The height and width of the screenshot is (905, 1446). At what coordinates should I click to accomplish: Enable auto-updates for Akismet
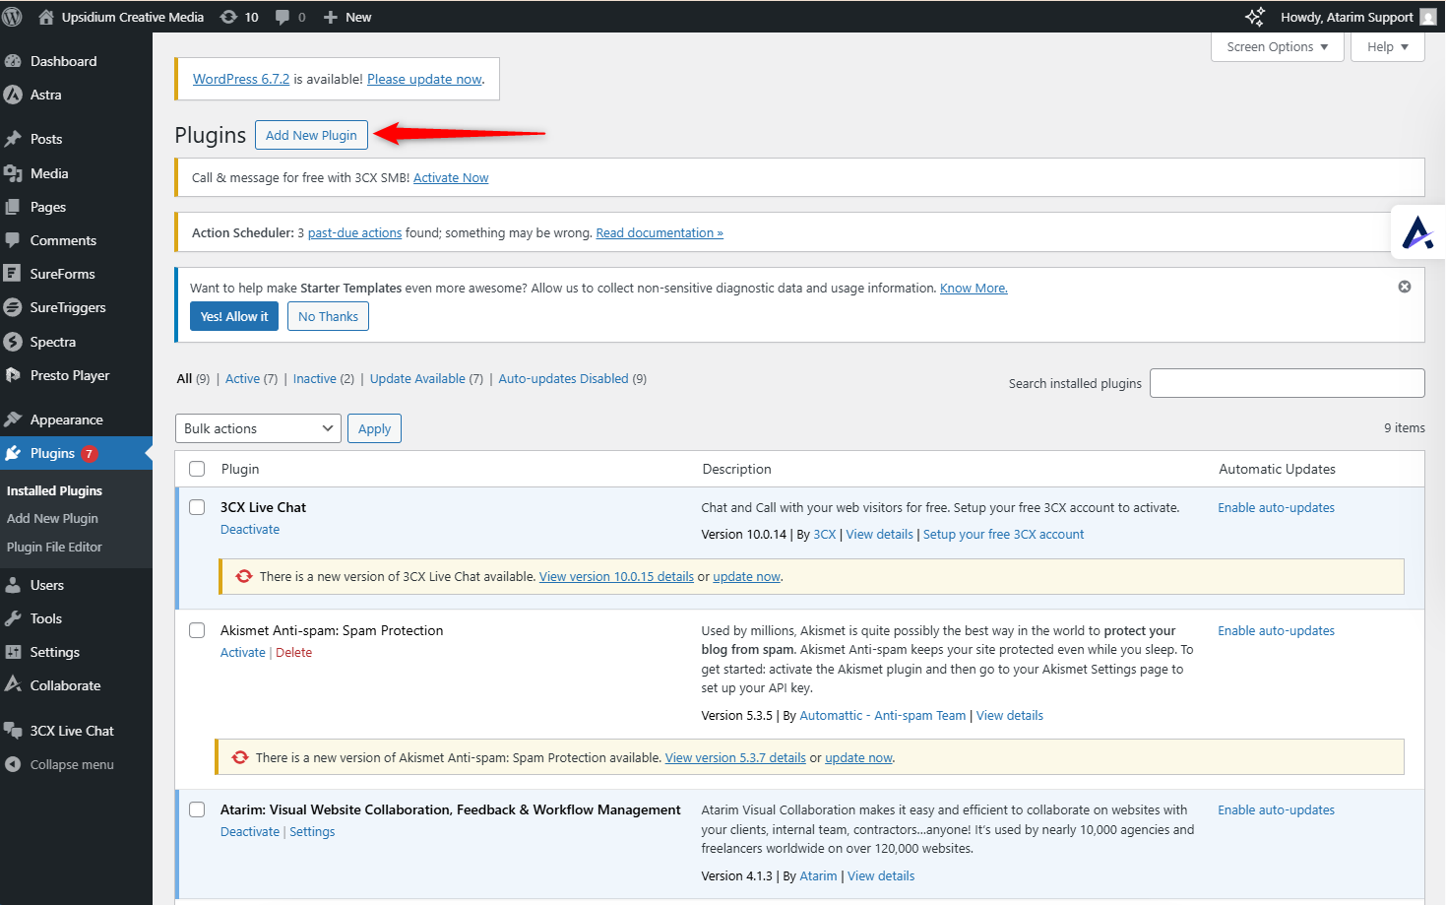pyautogui.click(x=1276, y=630)
